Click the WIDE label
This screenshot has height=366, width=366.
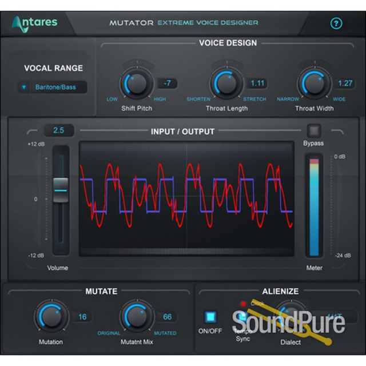click(339, 99)
